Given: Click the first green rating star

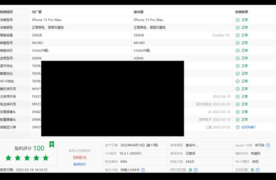Looking at the screenshot, I should (8, 158).
